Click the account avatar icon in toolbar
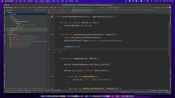The width and height of the screenshot is (175, 98). pyautogui.click(x=170, y=8)
